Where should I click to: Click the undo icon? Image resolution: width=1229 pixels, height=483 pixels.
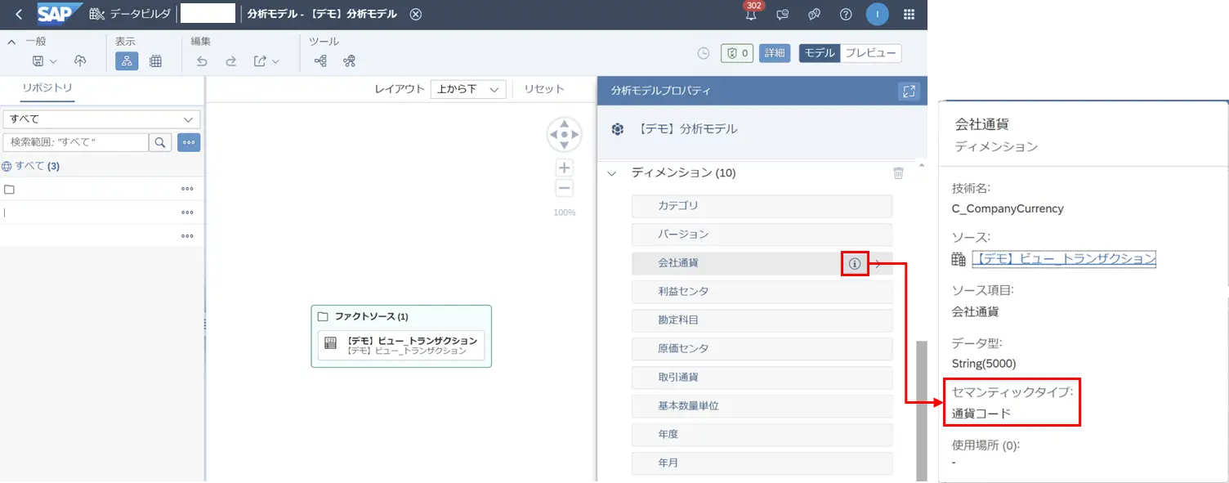coord(202,61)
